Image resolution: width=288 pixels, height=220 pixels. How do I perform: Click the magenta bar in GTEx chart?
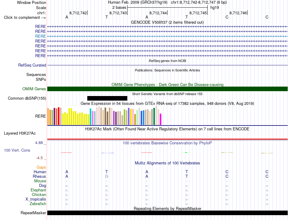click(161, 119)
